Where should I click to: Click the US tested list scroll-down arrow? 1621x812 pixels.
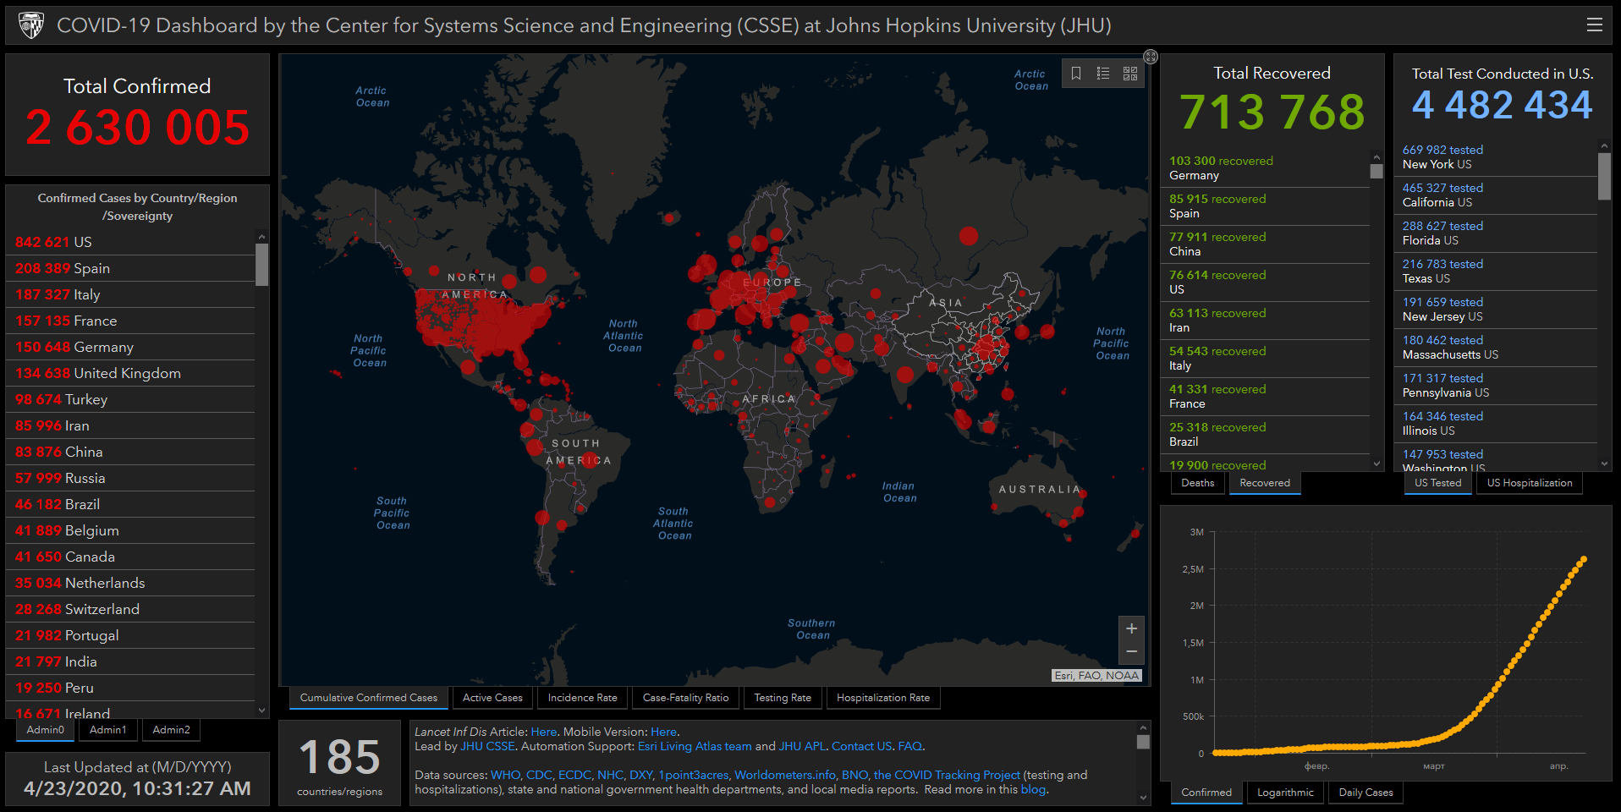[x=1605, y=464]
